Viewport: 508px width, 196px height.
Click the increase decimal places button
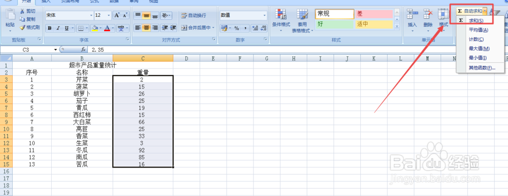tap(255, 28)
